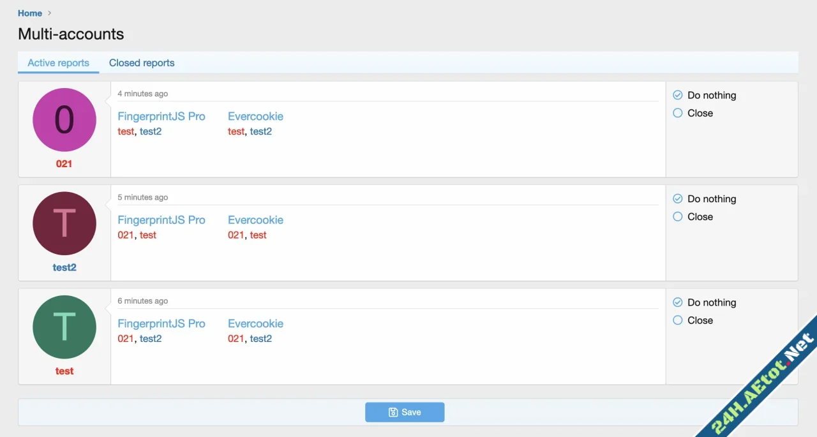Click the floppy disk icon on Save button

[393, 412]
